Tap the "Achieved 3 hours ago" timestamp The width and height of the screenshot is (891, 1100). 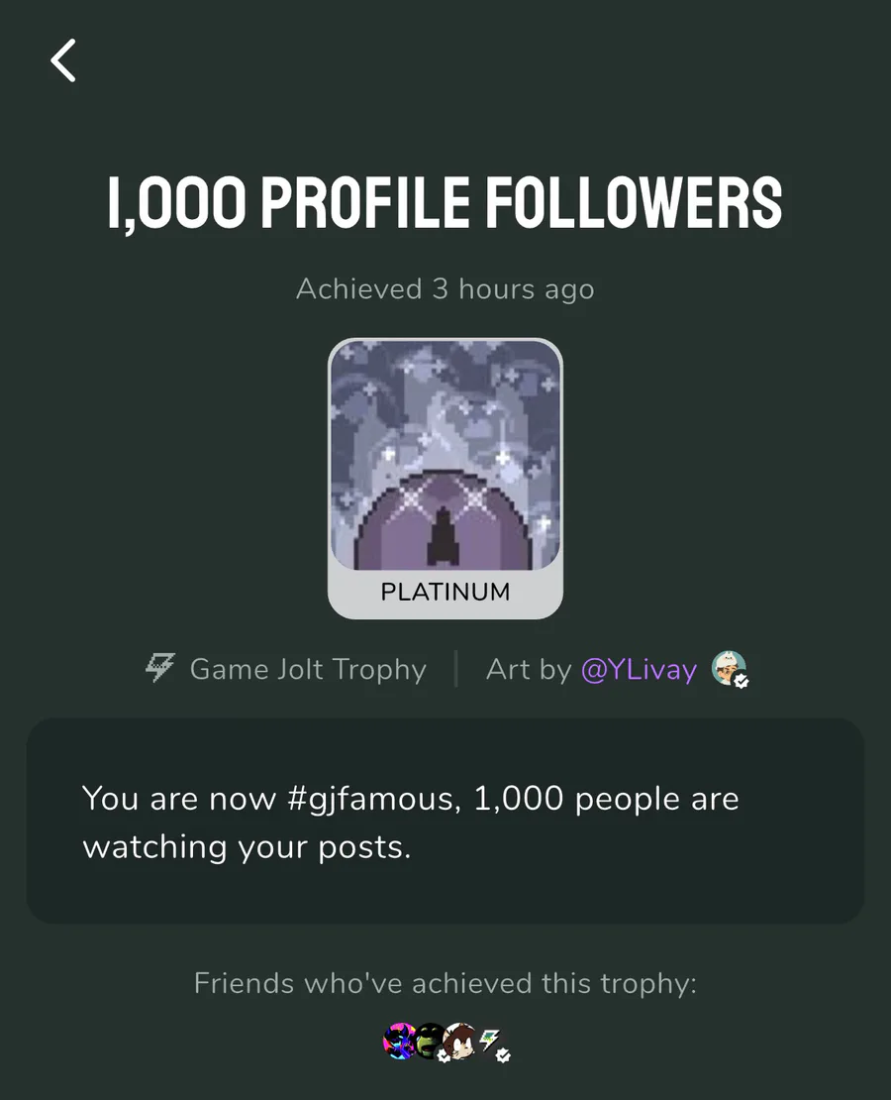[x=445, y=289]
